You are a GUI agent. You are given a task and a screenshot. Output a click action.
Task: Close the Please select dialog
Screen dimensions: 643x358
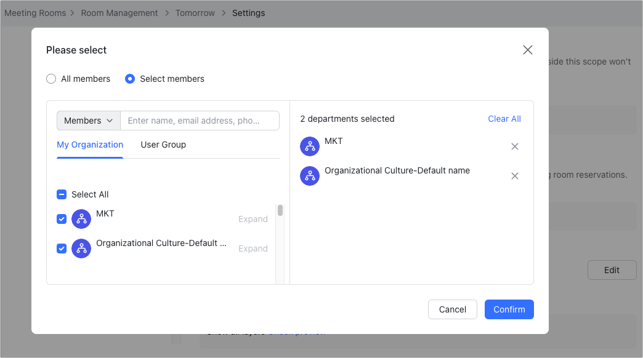click(527, 50)
